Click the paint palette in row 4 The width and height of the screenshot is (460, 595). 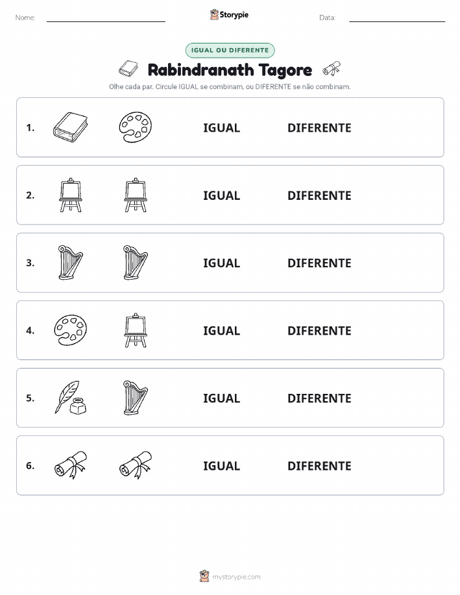[x=71, y=330]
